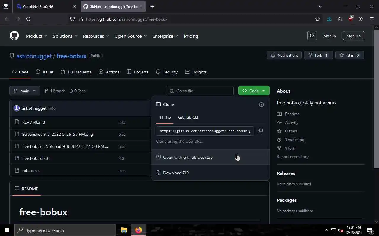Reload the current page
Screen dimensions: 379x236
[x=28, y=19]
